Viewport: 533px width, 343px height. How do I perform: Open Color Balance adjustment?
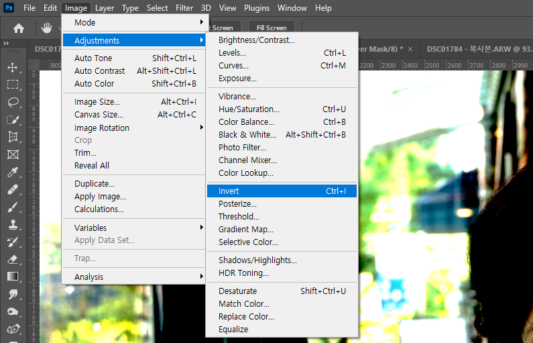tap(282, 121)
